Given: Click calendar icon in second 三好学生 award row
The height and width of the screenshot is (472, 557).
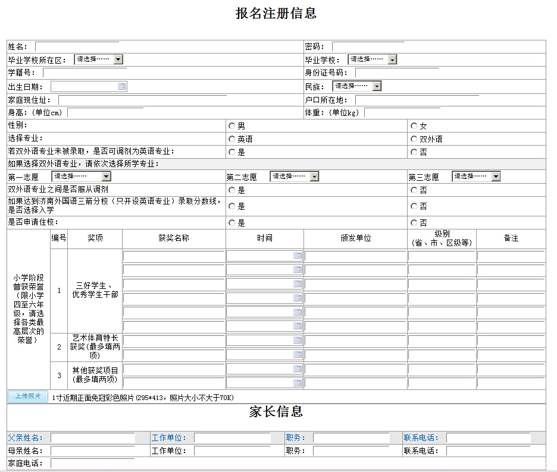Looking at the screenshot, I should (x=297, y=270).
